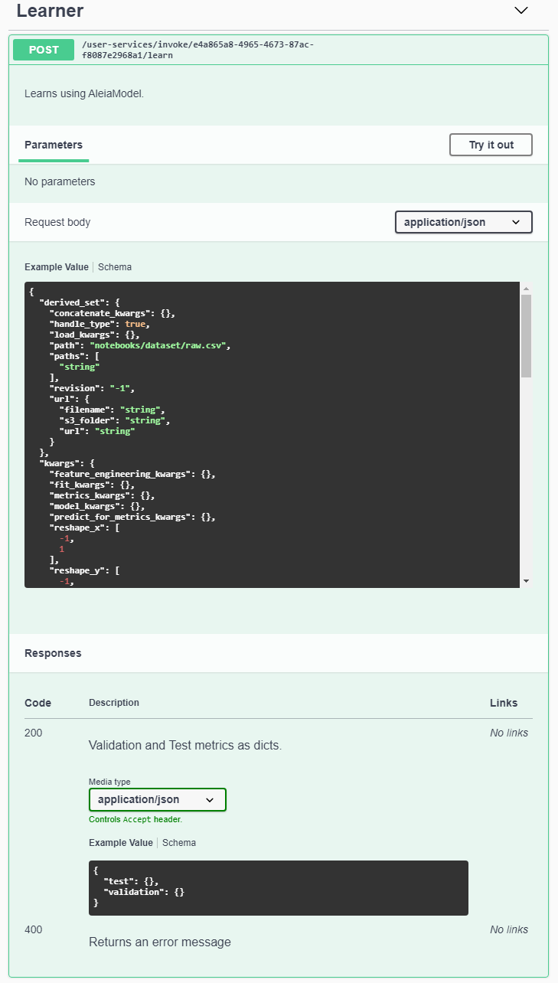Click the Learner section heading
This screenshot has height=983, width=558.
coord(49,11)
